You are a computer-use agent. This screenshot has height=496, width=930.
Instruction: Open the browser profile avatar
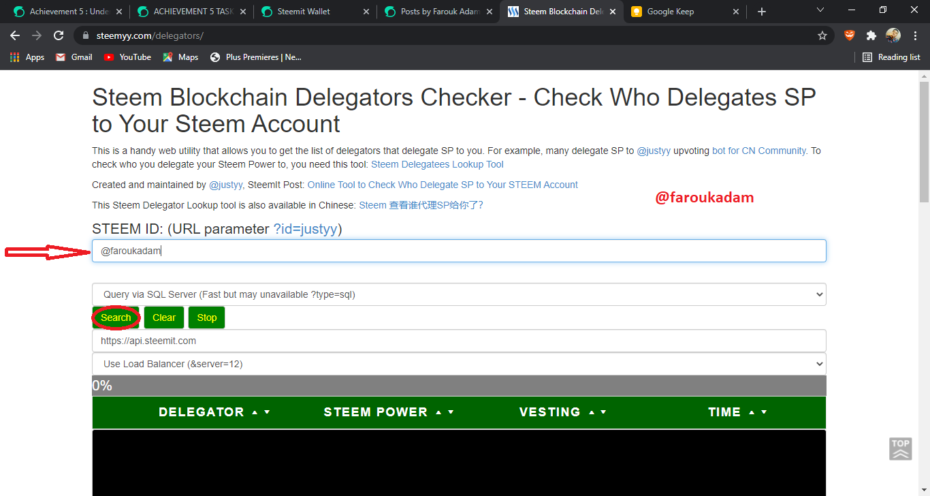pos(893,35)
